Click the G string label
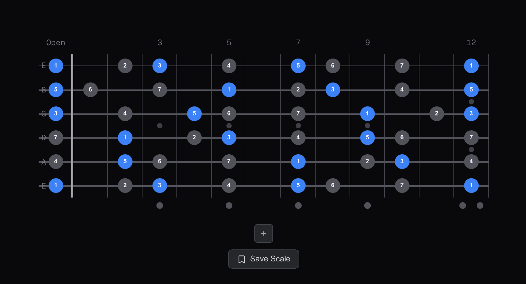The image size is (526, 284). pos(43,113)
